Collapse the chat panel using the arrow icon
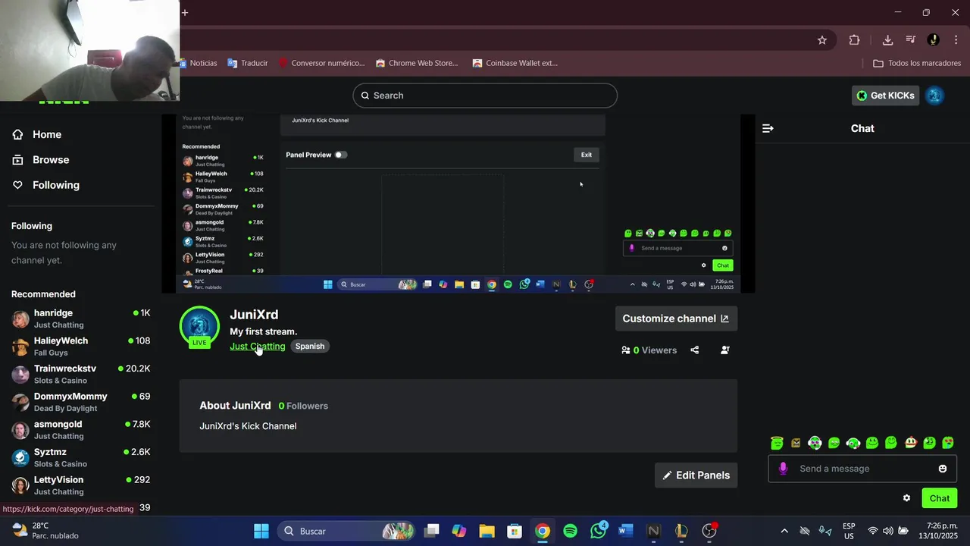This screenshot has width=970, height=546. pos(768,129)
